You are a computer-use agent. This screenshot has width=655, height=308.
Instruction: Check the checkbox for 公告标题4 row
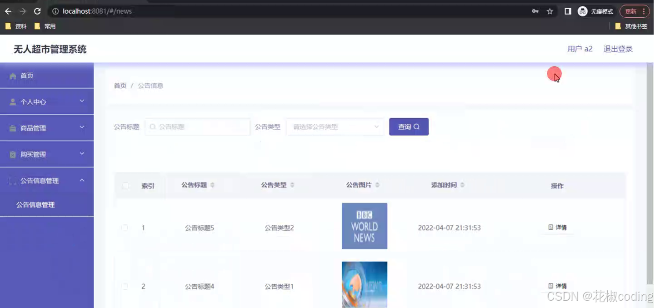tap(125, 286)
